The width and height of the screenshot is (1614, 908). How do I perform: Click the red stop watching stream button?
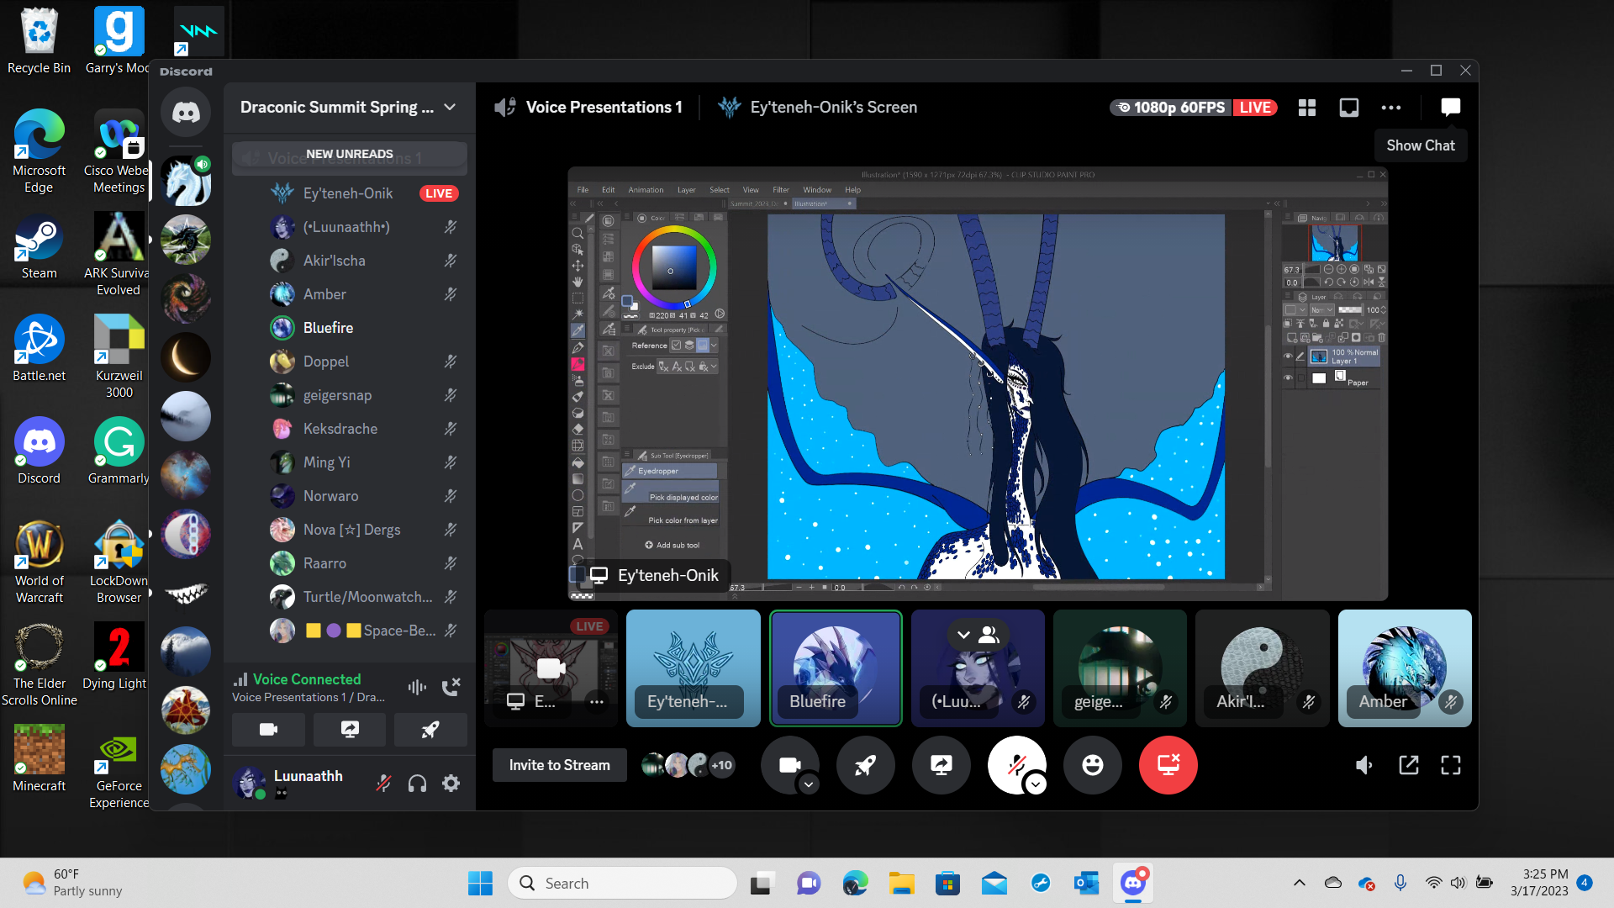[1168, 765]
